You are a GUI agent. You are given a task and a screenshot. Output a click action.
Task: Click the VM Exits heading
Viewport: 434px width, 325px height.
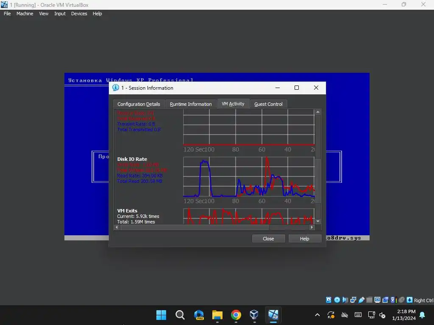[127, 211]
